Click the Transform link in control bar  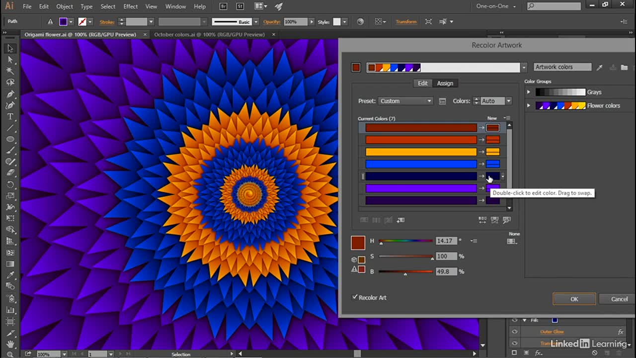(406, 22)
